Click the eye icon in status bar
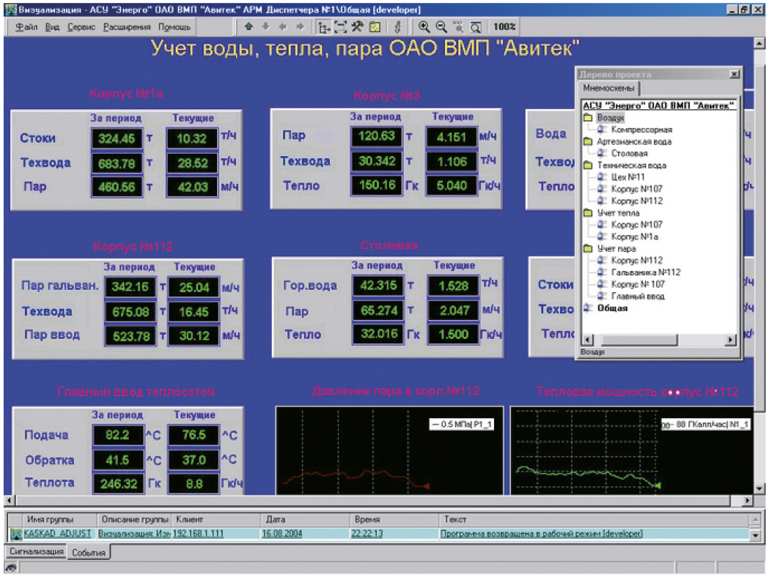Screen dimensions: 769x577 coord(11,568)
